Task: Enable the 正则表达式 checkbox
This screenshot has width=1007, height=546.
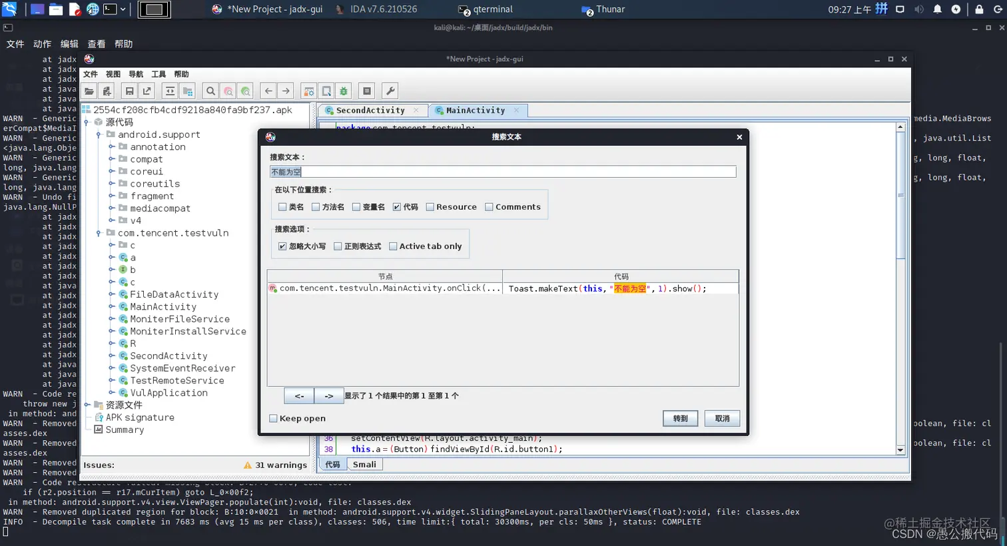Action: [x=338, y=246]
